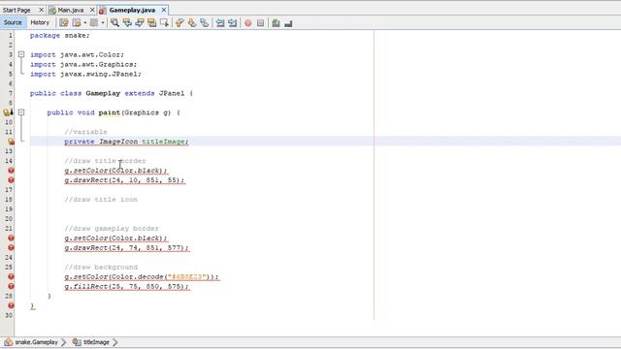The image size is (621, 349).
Task: Click the '//variable' comment
Action: [85, 132]
